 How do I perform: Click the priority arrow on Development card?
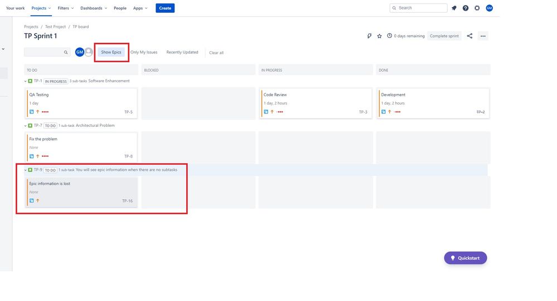pos(389,112)
